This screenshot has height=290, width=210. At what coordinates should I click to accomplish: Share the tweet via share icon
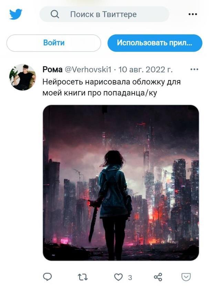pos(158,277)
